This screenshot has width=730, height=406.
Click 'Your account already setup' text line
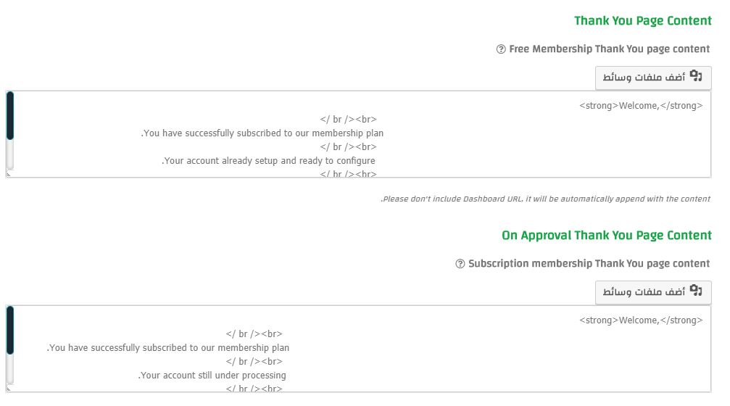268,161
